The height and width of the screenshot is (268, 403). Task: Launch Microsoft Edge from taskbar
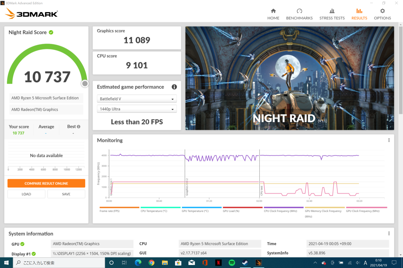(x=138, y=263)
